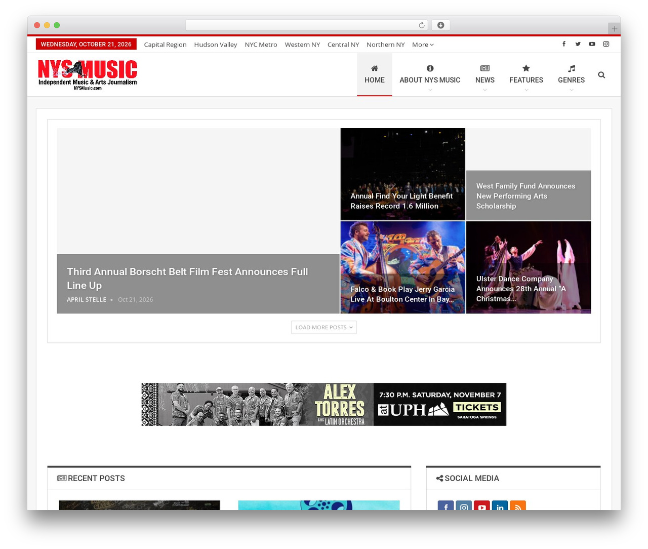Expand the Features menu
The width and height of the screenshot is (648, 549).
pos(526,75)
